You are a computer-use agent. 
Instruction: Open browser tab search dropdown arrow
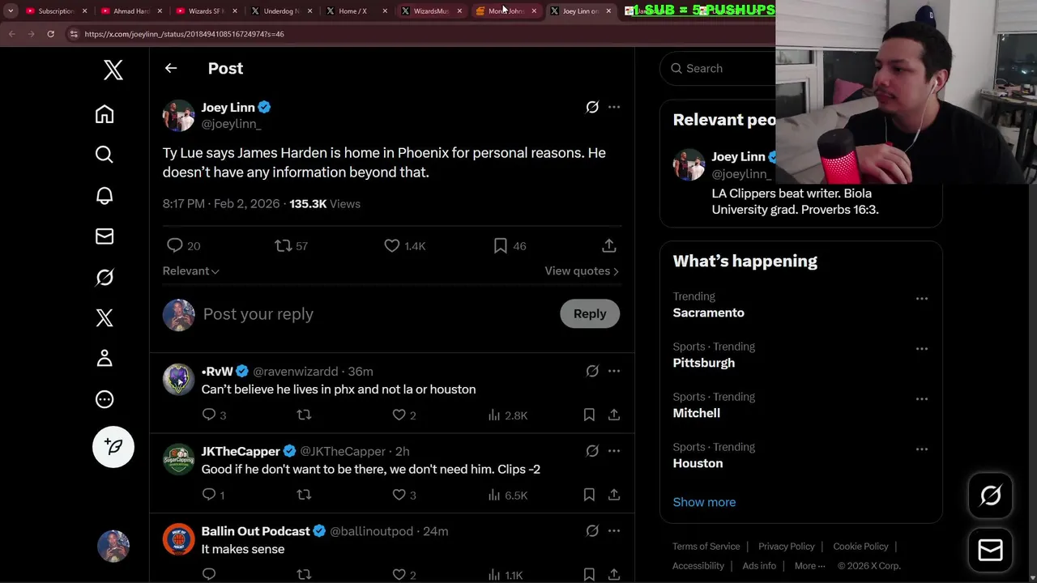pyautogui.click(x=11, y=11)
